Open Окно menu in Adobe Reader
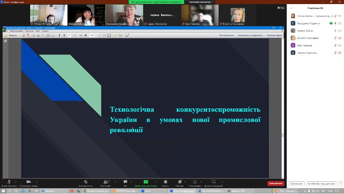 tap(37, 31)
